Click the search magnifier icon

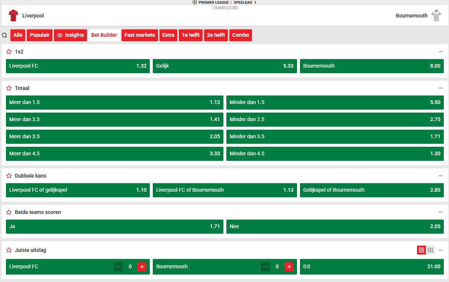coord(4,35)
